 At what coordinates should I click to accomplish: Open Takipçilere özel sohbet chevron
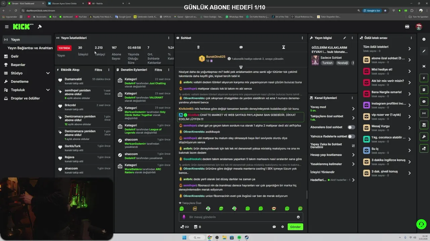[353, 118]
